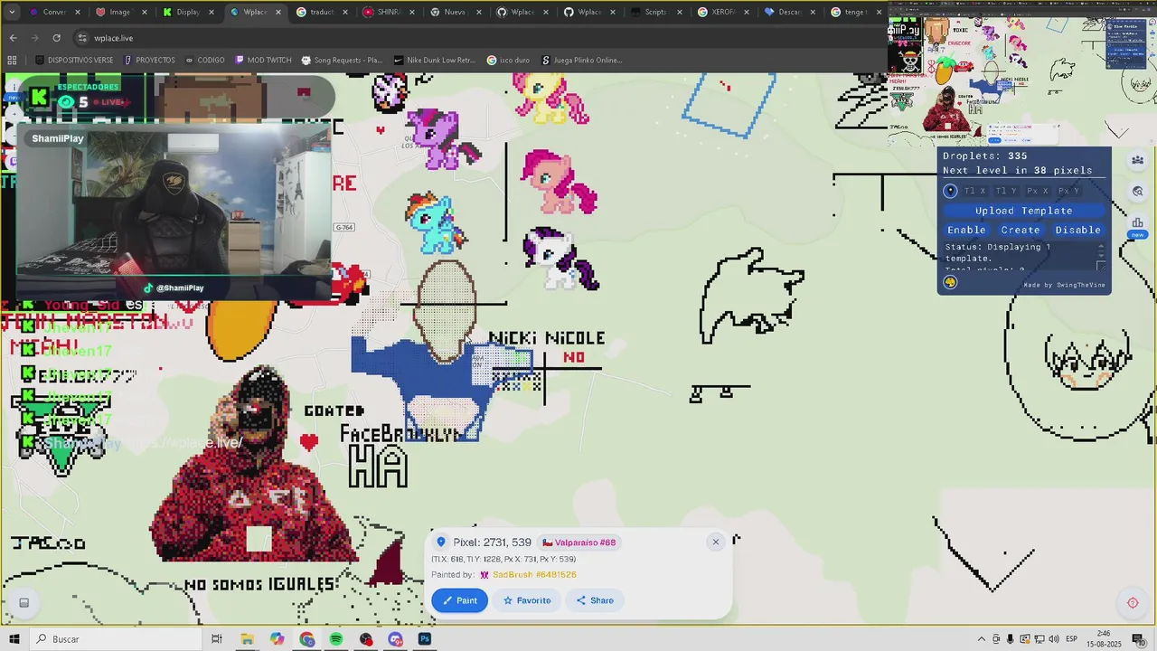1157x651 pixels.
Task: Open the notification center icon
Action: pyautogui.click(x=1138, y=639)
